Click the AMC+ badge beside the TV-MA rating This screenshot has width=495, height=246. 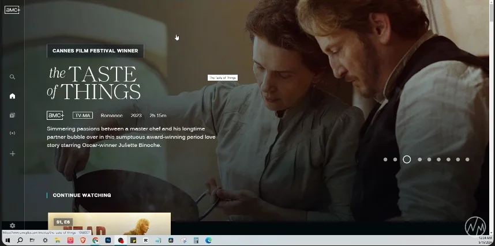(55, 115)
